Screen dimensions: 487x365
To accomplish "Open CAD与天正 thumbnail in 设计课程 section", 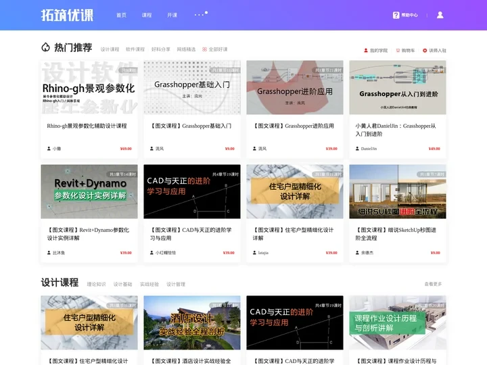I will coord(295,323).
